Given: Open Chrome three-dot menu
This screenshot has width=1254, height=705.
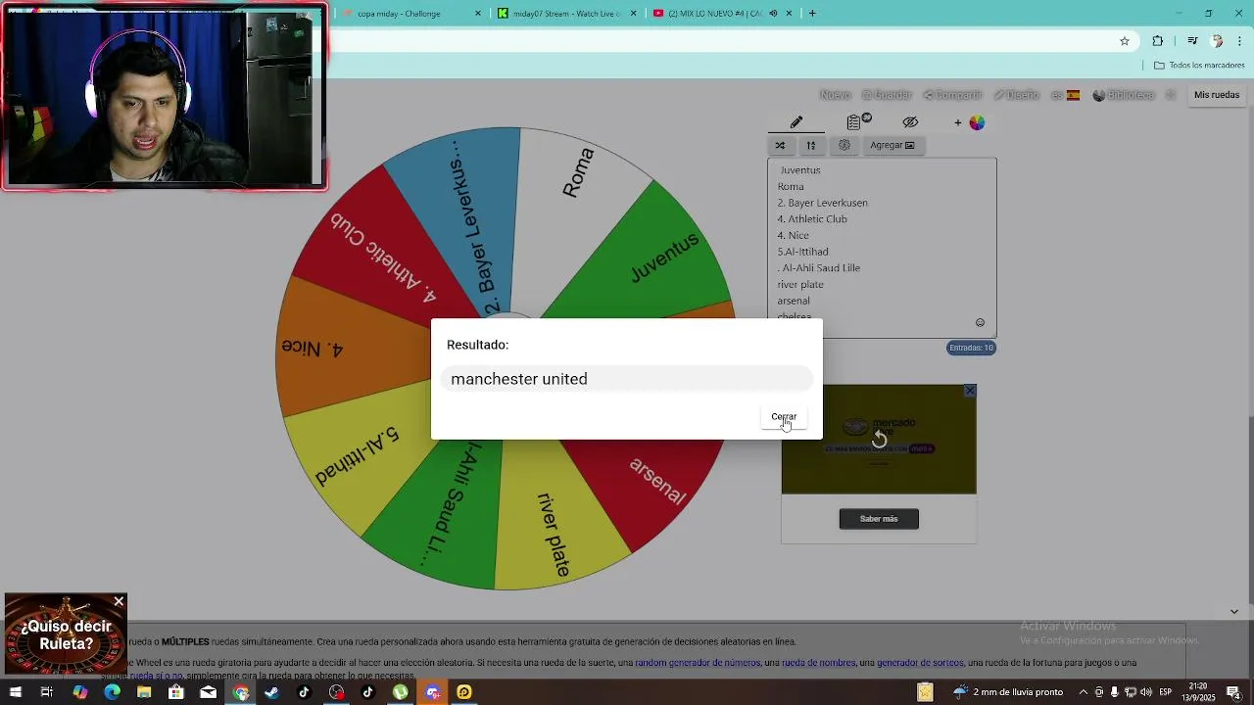Looking at the screenshot, I should point(1240,41).
